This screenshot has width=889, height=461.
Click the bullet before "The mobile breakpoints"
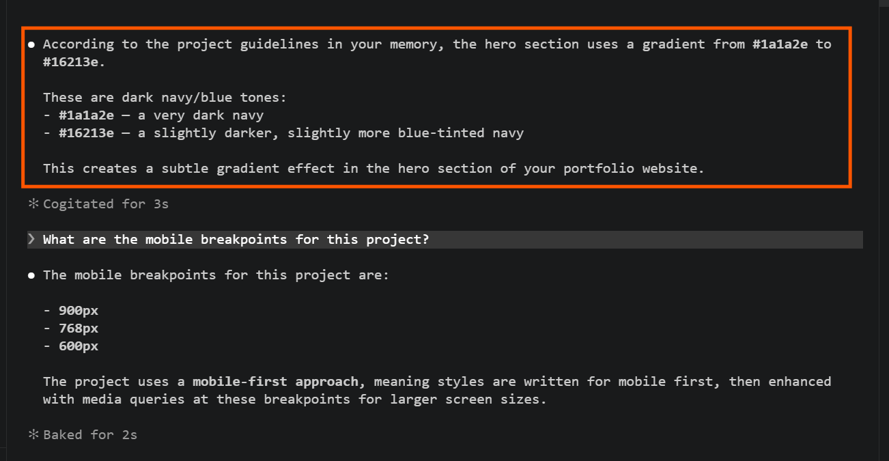coord(31,275)
